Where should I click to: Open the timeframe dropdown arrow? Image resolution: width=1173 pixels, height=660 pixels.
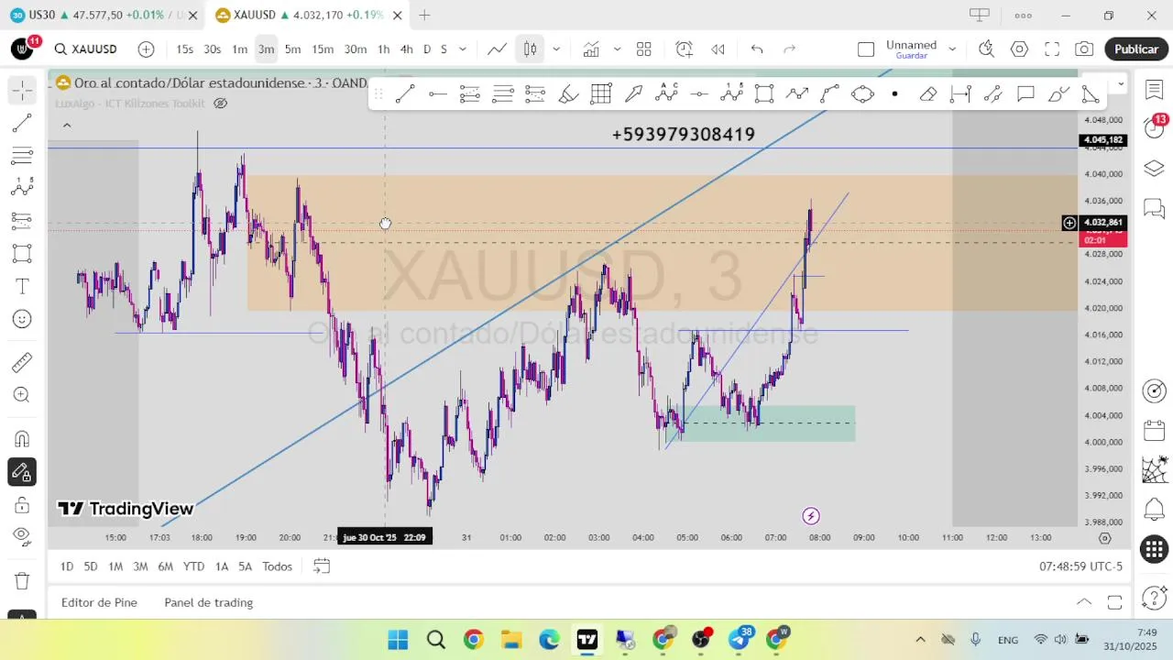pos(463,49)
